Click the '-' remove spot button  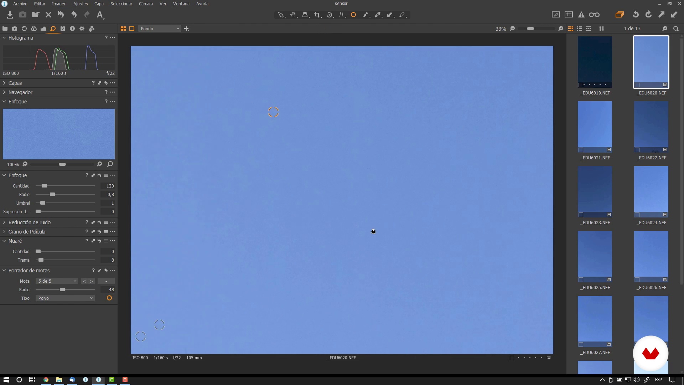pos(106,281)
